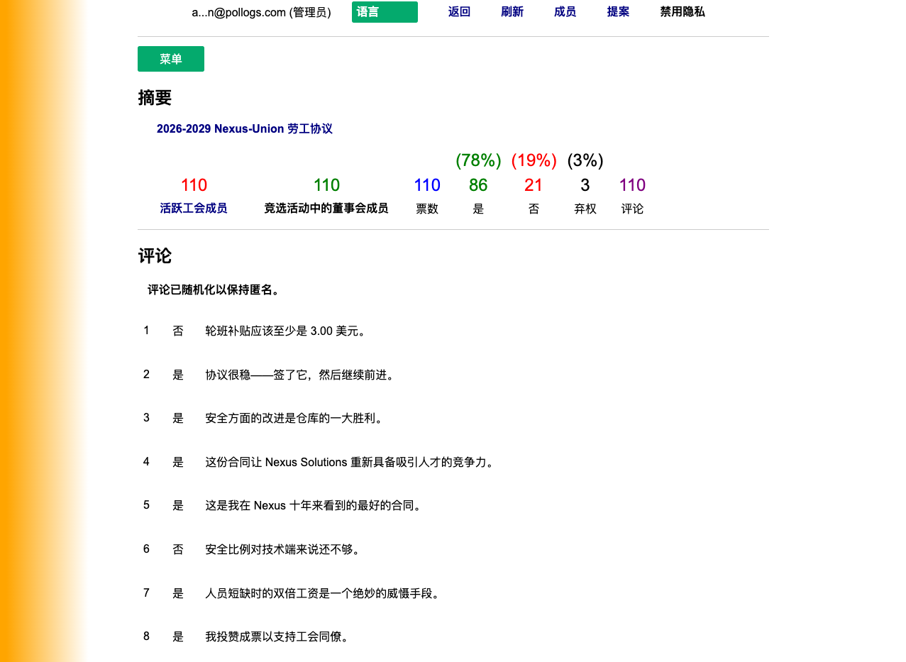Image resolution: width=906 pixels, height=662 pixels.
Task: Select the 否 no votes column
Action: click(x=534, y=184)
